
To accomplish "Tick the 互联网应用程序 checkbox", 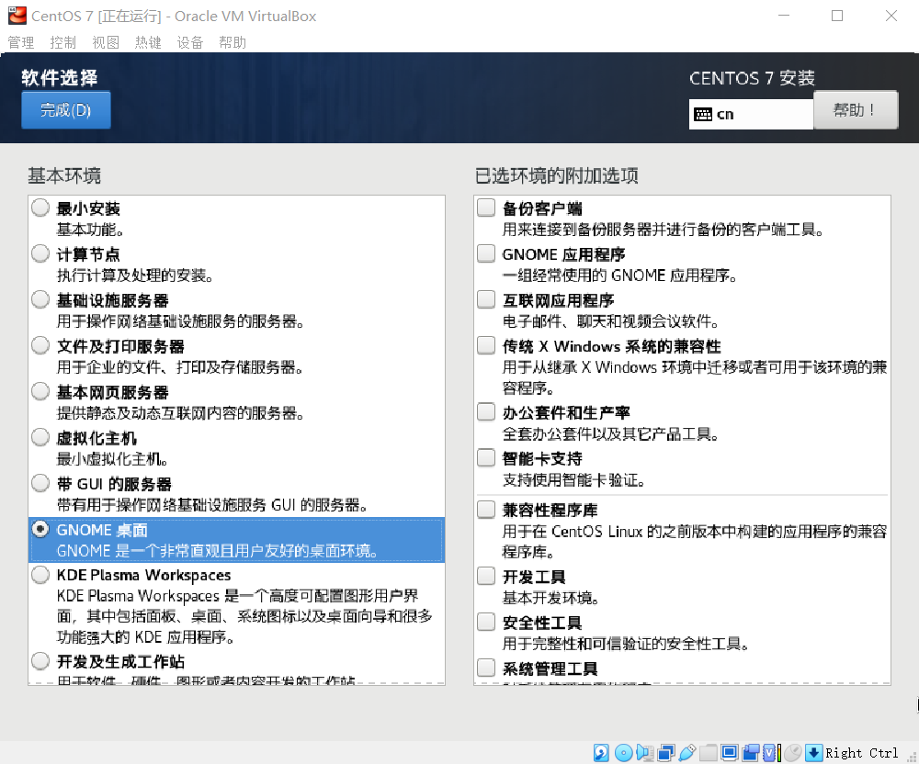I will pos(486,299).
